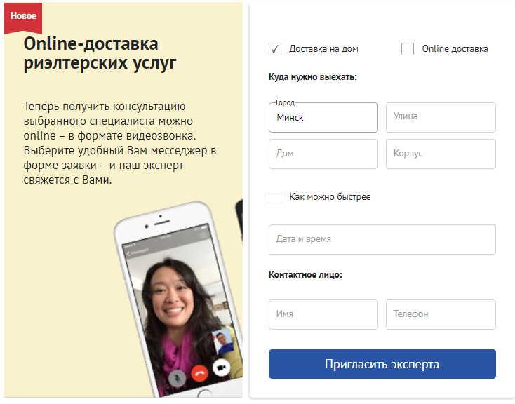The width and height of the screenshot is (515, 404).
Task: Click the "Имя" input field
Action: [x=323, y=314]
